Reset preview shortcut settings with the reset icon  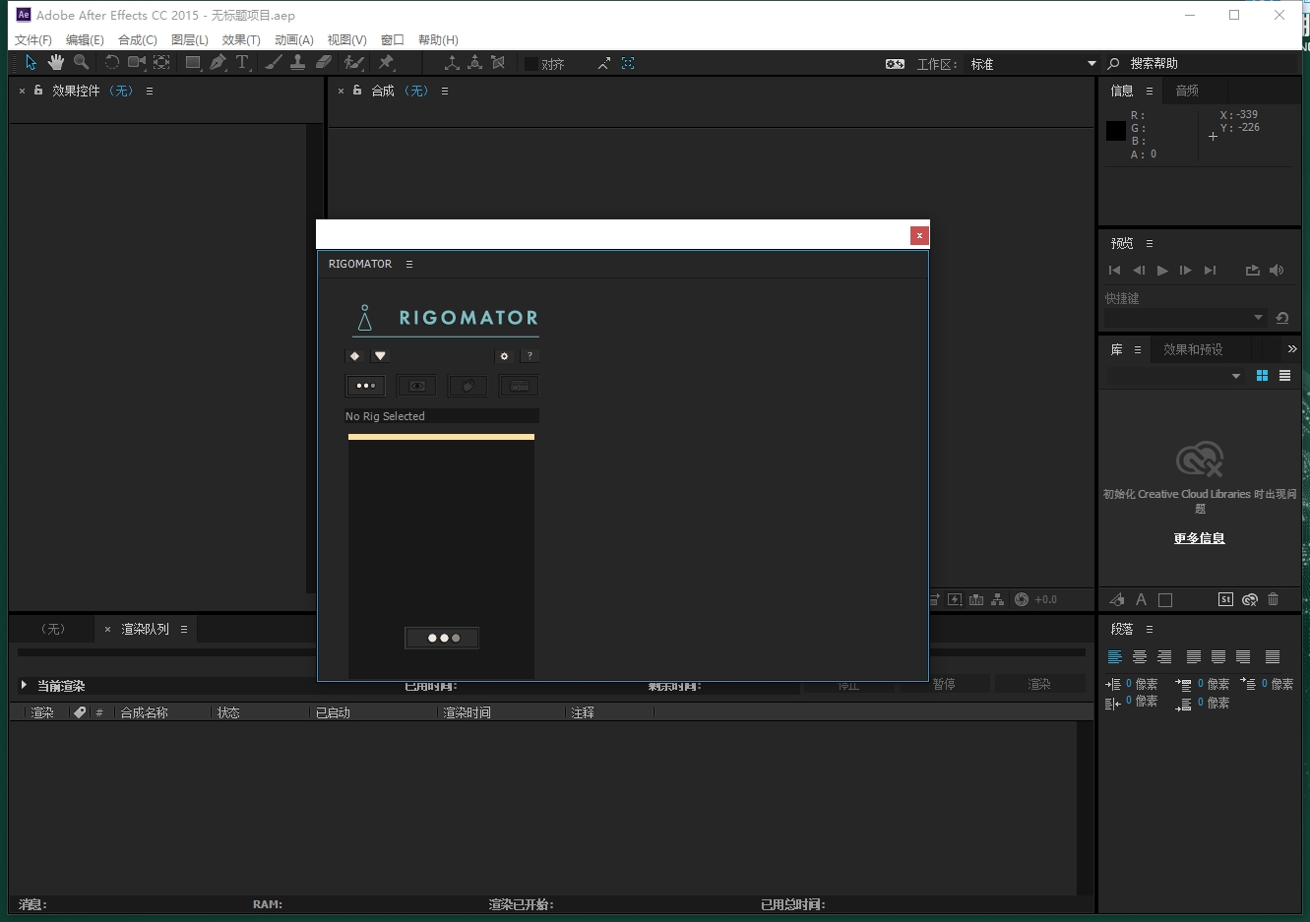pos(1281,318)
